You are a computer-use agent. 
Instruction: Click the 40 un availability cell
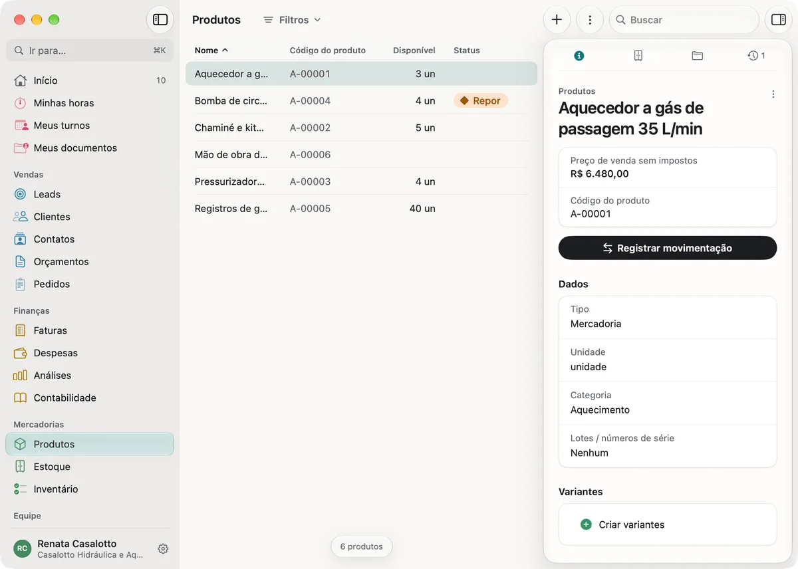[x=422, y=209]
